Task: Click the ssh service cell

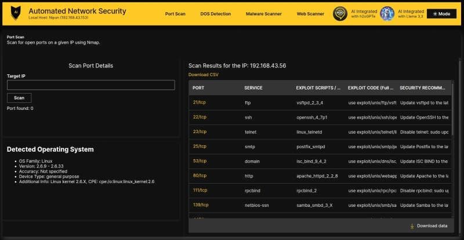Action: pyautogui.click(x=248, y=117)
